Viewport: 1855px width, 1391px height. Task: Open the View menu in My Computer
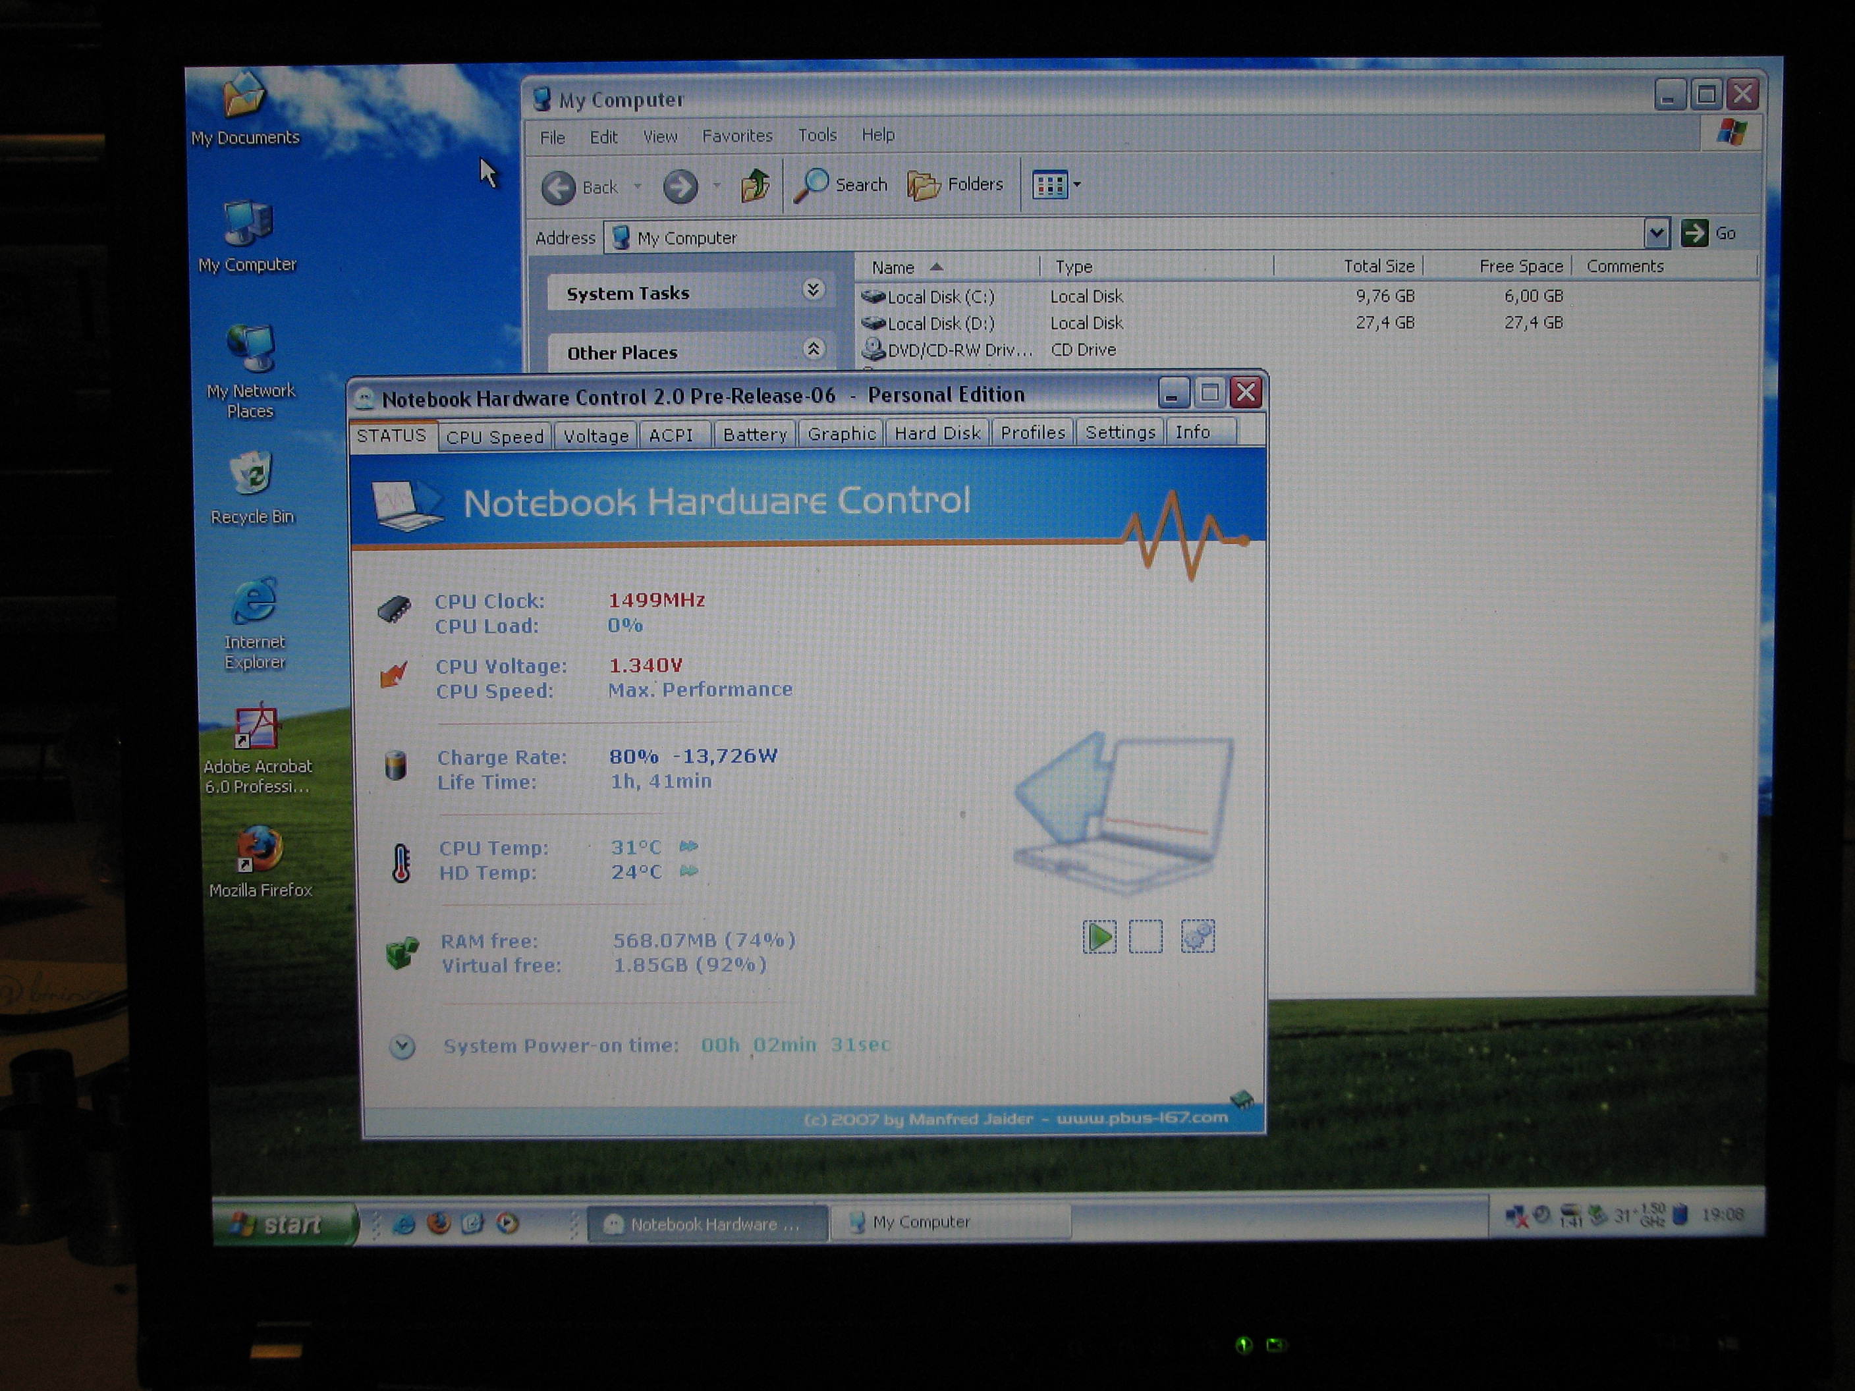pos(660,136)
